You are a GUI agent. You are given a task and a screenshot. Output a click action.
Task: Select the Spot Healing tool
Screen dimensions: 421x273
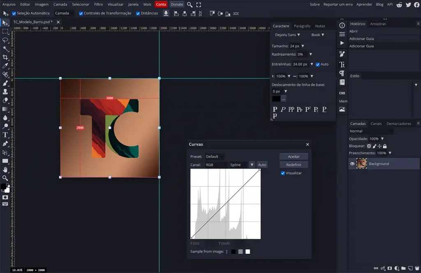[x=5, y=74]
